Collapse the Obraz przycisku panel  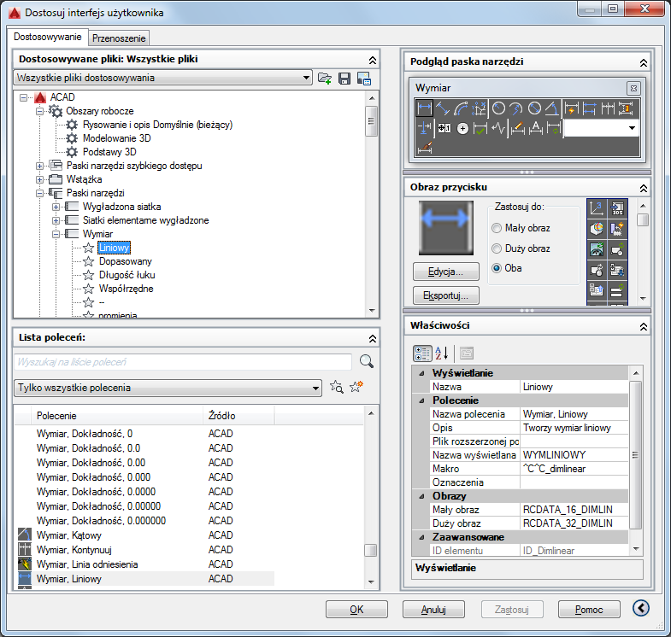(643, 188)
